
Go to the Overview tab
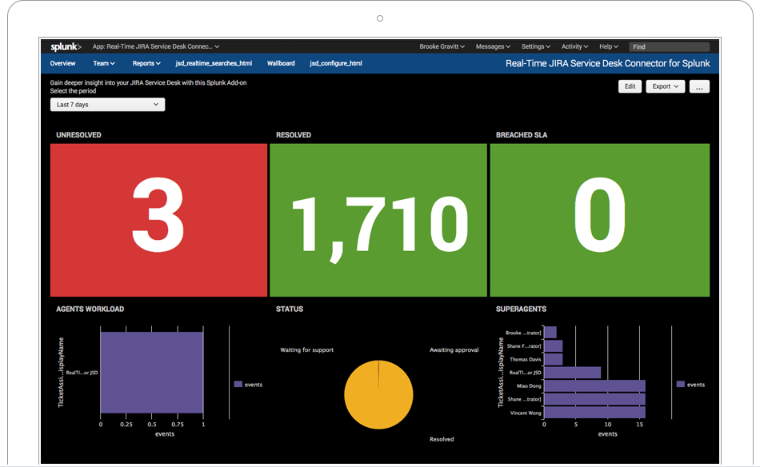(x=62, y=63)
